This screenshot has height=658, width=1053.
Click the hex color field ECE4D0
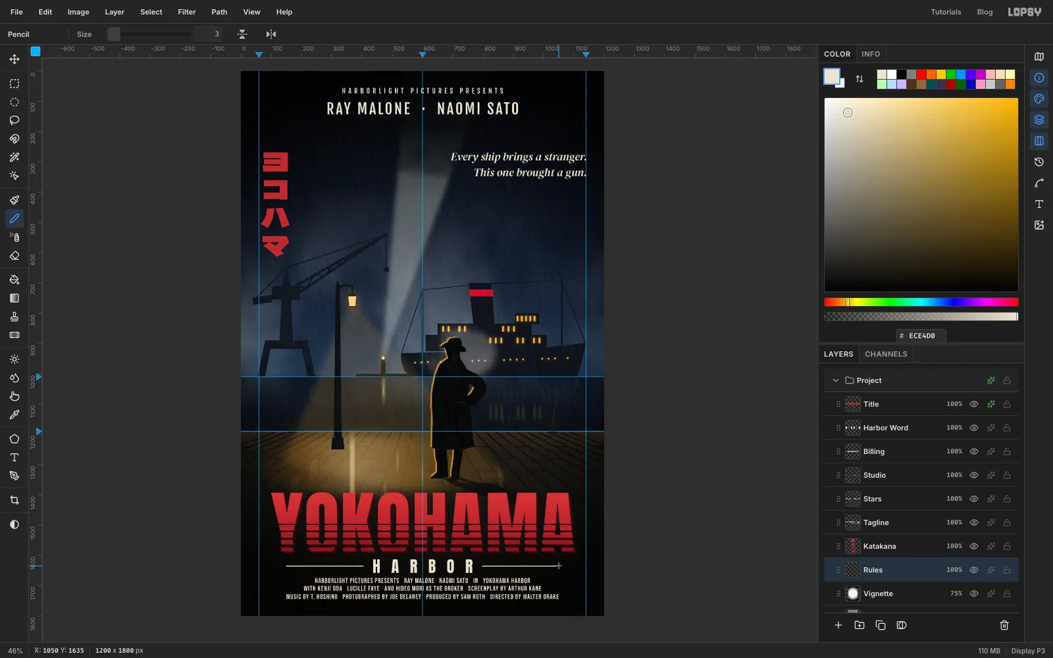pos(921,336)
